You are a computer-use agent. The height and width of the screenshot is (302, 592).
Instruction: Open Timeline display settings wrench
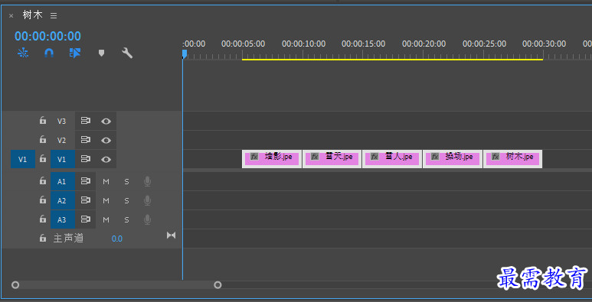click(127, 53)
